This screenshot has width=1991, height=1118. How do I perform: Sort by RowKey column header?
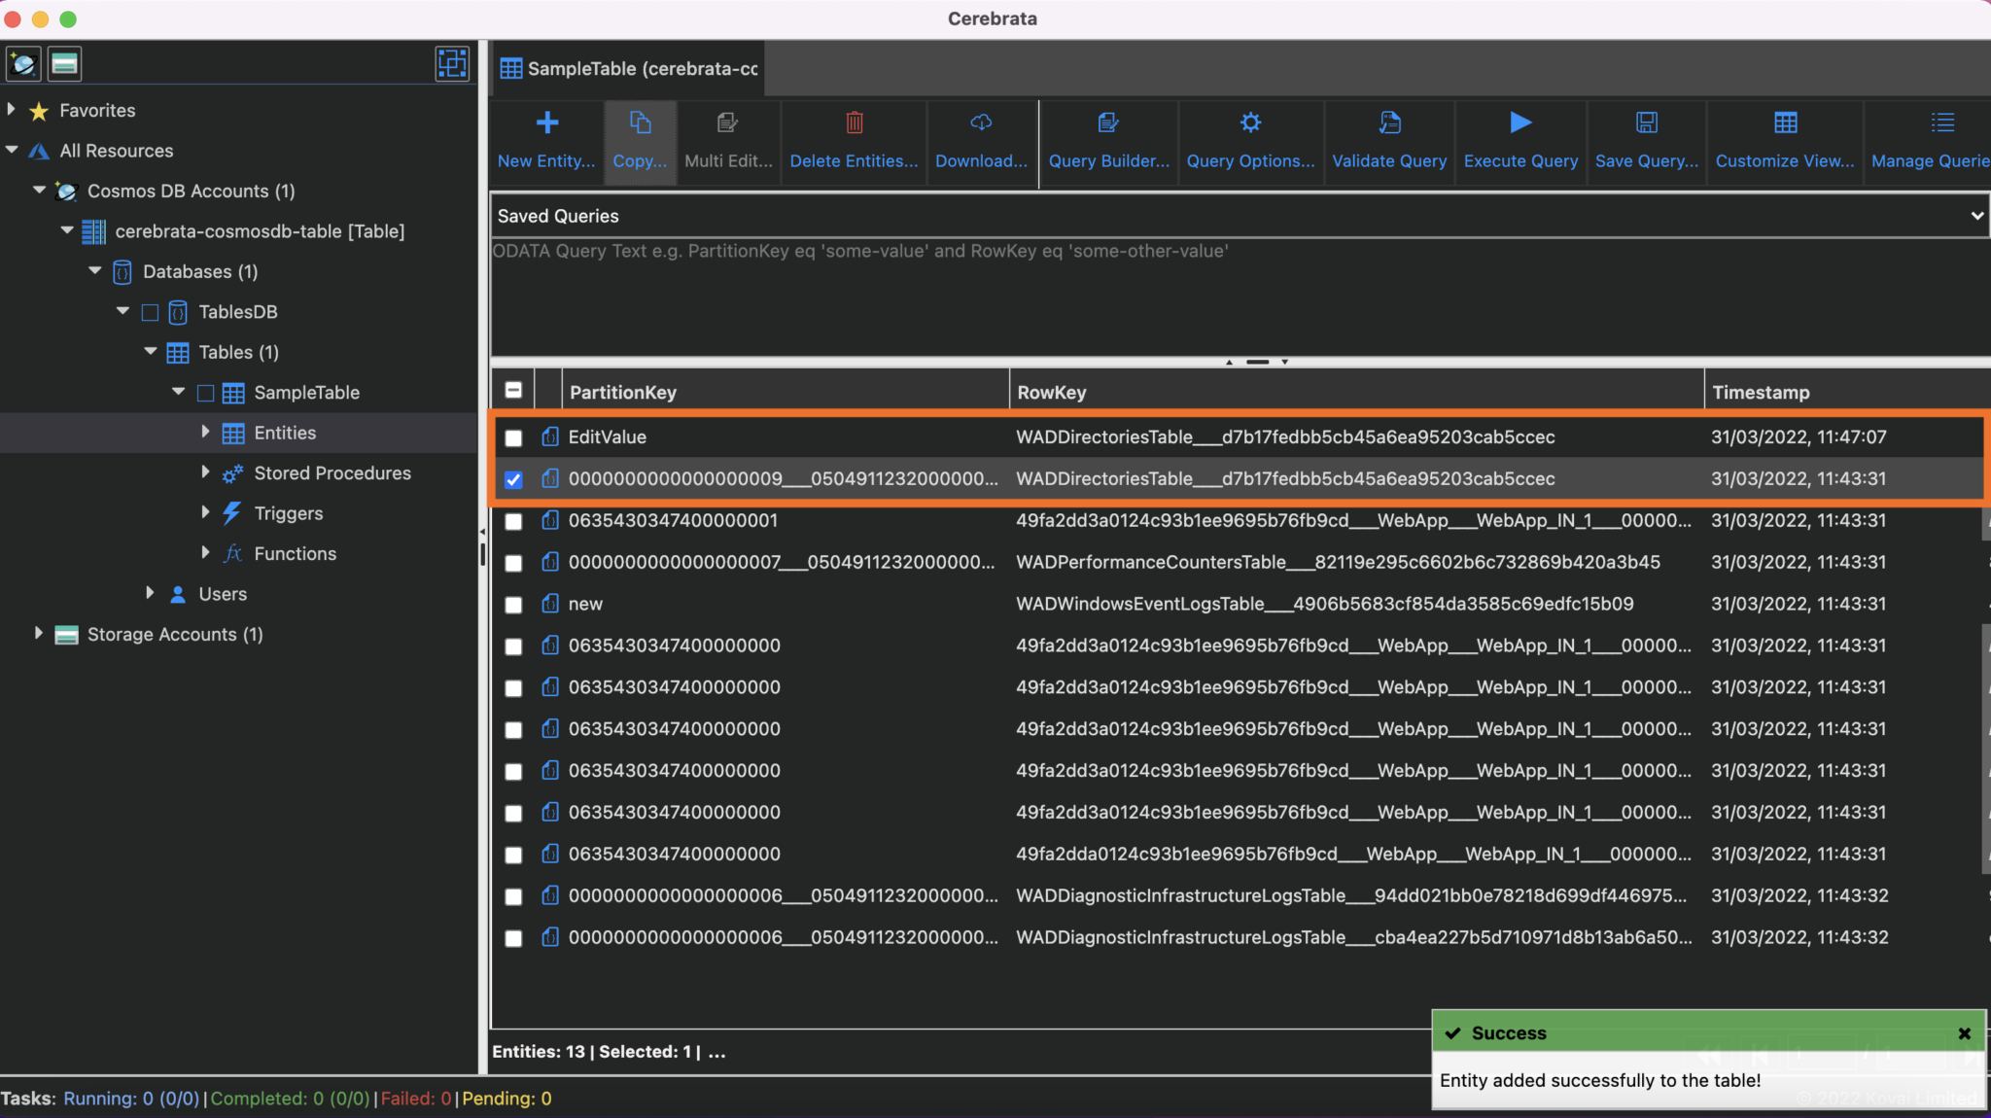[1357, 392]
